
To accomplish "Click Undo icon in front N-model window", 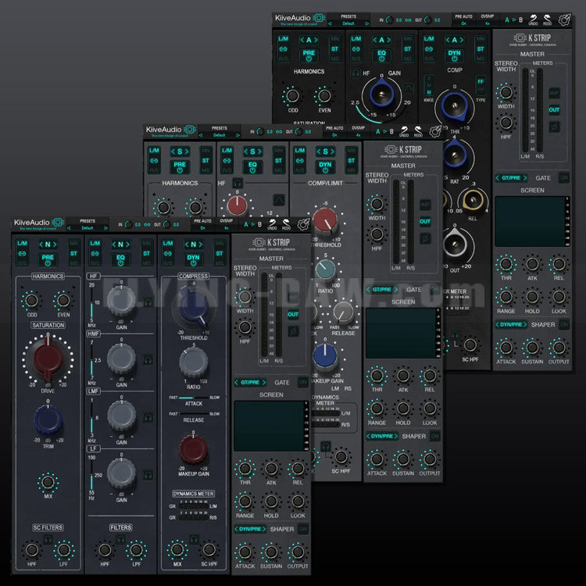I will click(272, 223).
